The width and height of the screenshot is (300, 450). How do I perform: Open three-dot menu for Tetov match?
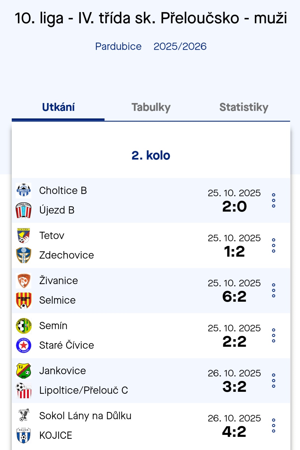[273, 245]
